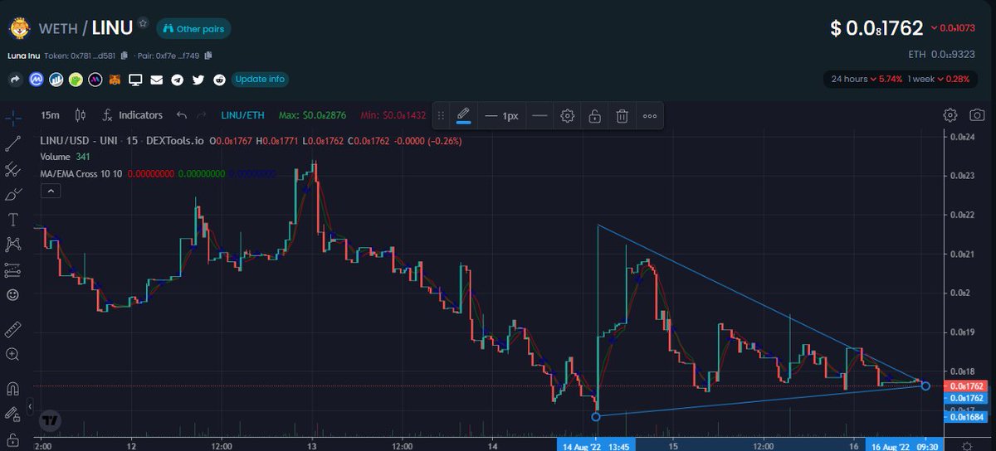The image size is (996, 451).
Task: Toggle stay in drawing mode
Action: coord(12,414)
